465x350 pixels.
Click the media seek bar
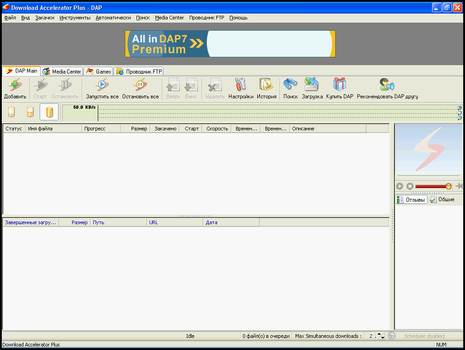coord(428,176)
